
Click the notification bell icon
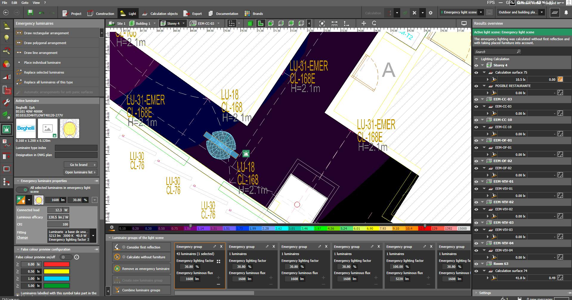(x=566, y=13)
